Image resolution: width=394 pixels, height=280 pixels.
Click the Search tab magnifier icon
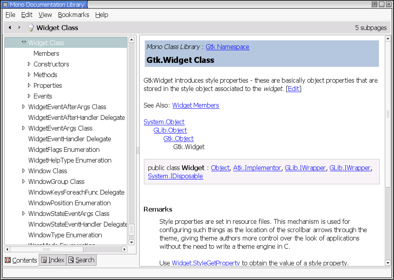coord(71,260)
